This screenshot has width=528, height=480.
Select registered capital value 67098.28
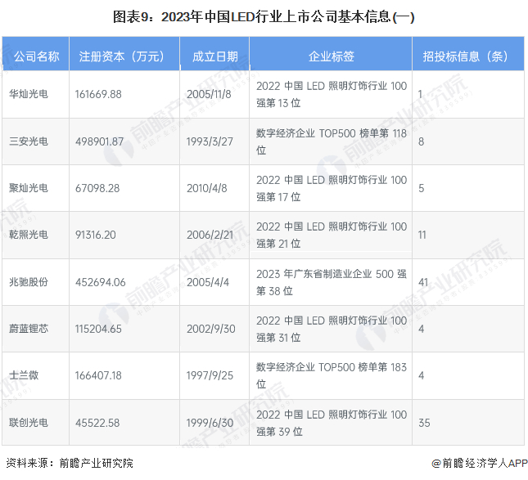(97, 188)
